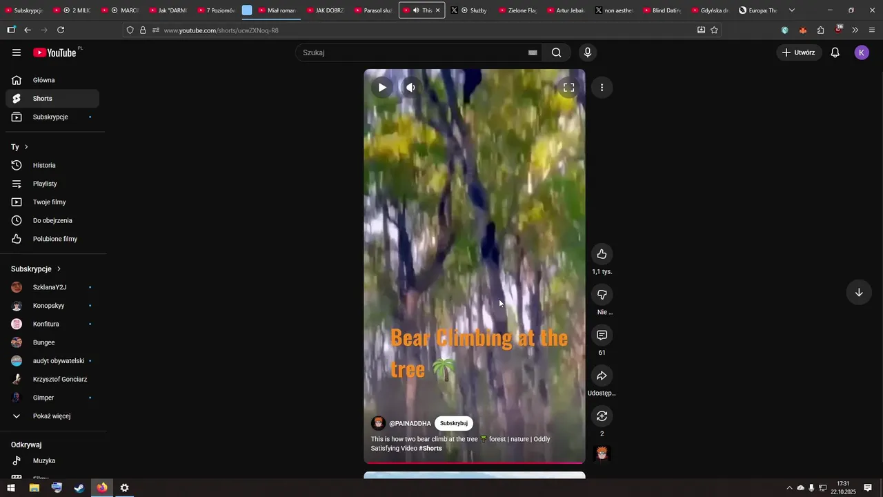Switch to the Artur Jebak tab
The height and width of the screenshot is (497, 883).
566,10
